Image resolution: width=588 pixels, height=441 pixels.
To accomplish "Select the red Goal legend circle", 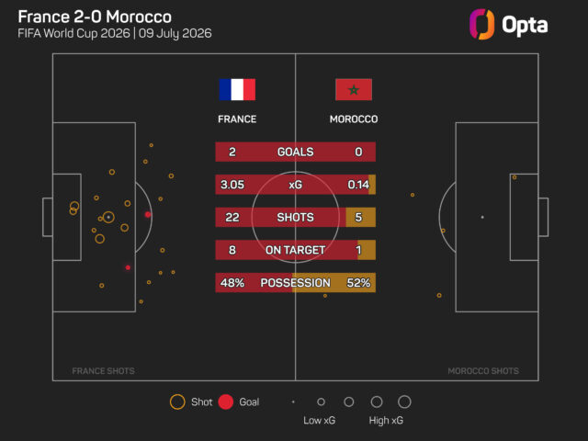I will click(x=226, y=401).
